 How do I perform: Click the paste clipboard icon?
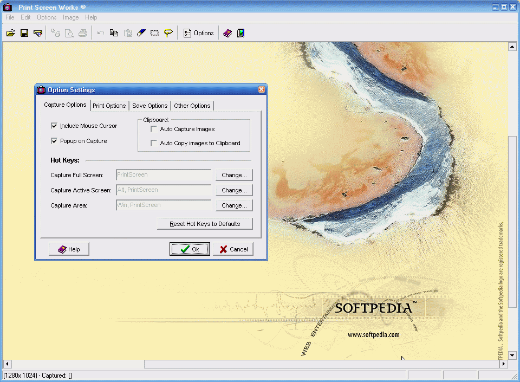[128, 33]
